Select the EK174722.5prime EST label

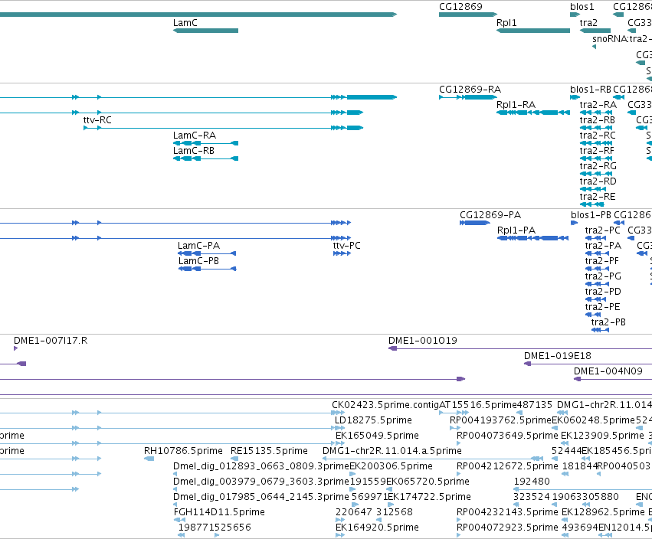point(430,497)
